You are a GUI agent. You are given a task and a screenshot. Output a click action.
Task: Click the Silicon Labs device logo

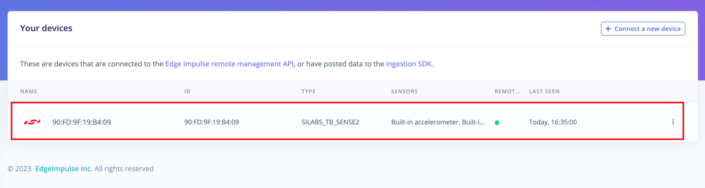click(32, 122)
